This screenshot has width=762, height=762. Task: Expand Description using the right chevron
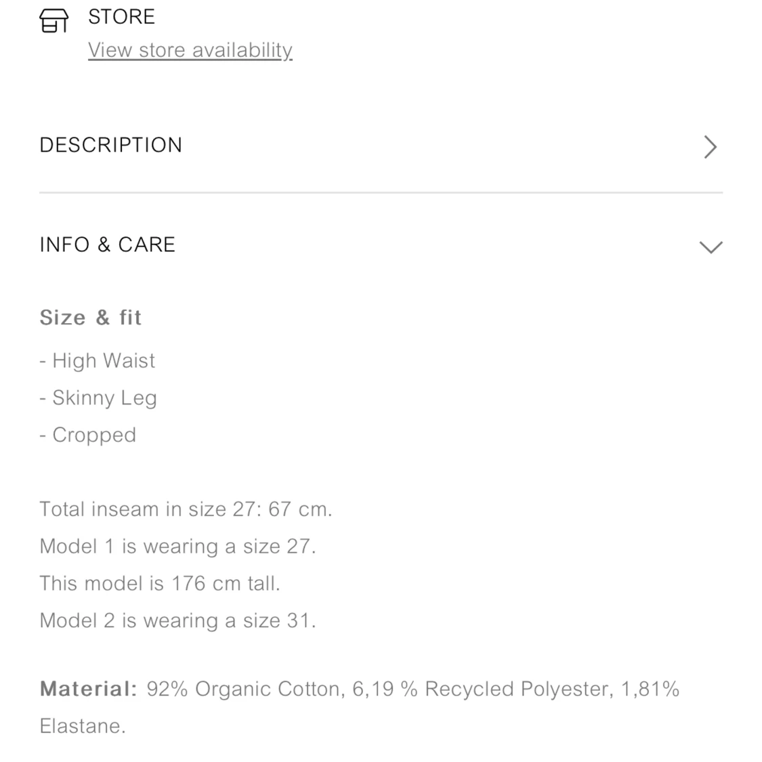coord(710,147)
